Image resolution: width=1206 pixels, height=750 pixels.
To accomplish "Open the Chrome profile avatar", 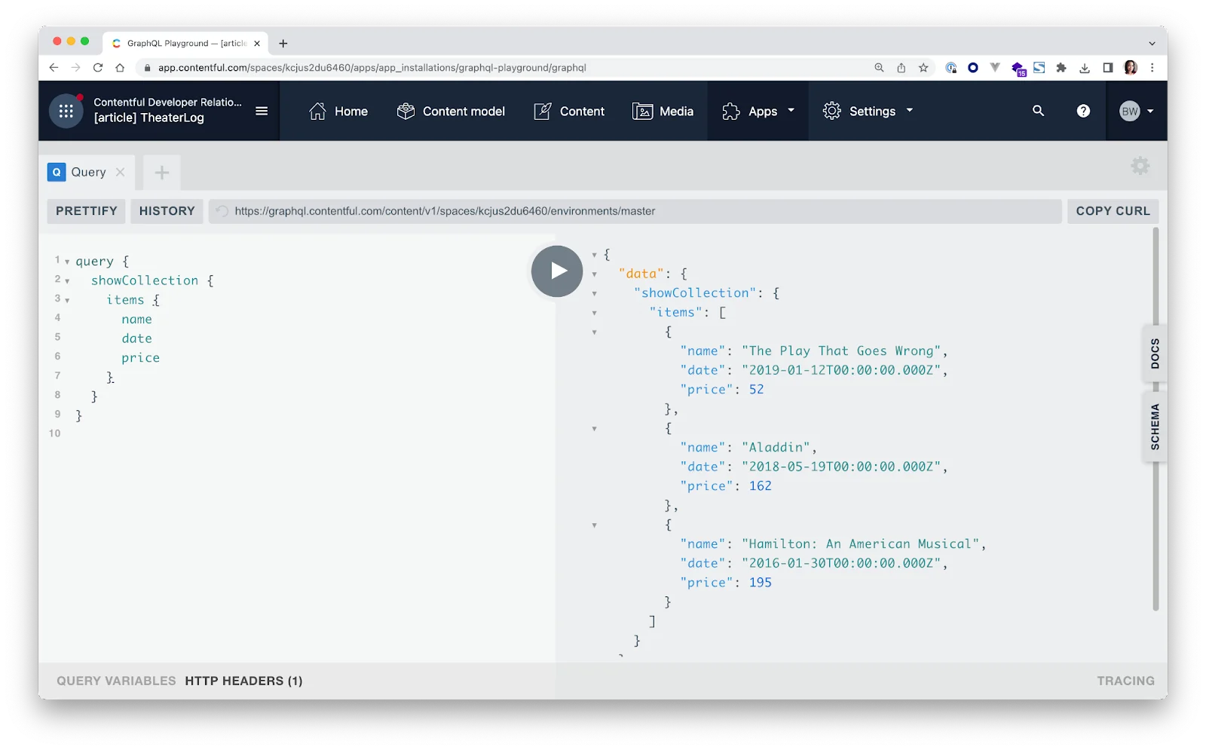I will (1130, 68).
